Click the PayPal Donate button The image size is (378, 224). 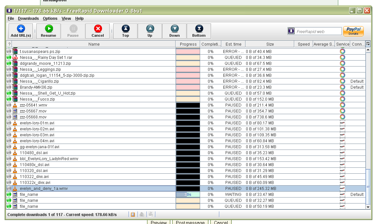tap(353, 31)
